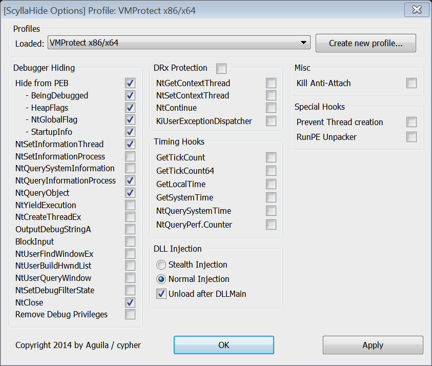This screenshot has height=366, width=432.
Task: Uncheck the NtClose checkbox
Action: point(130,302)
